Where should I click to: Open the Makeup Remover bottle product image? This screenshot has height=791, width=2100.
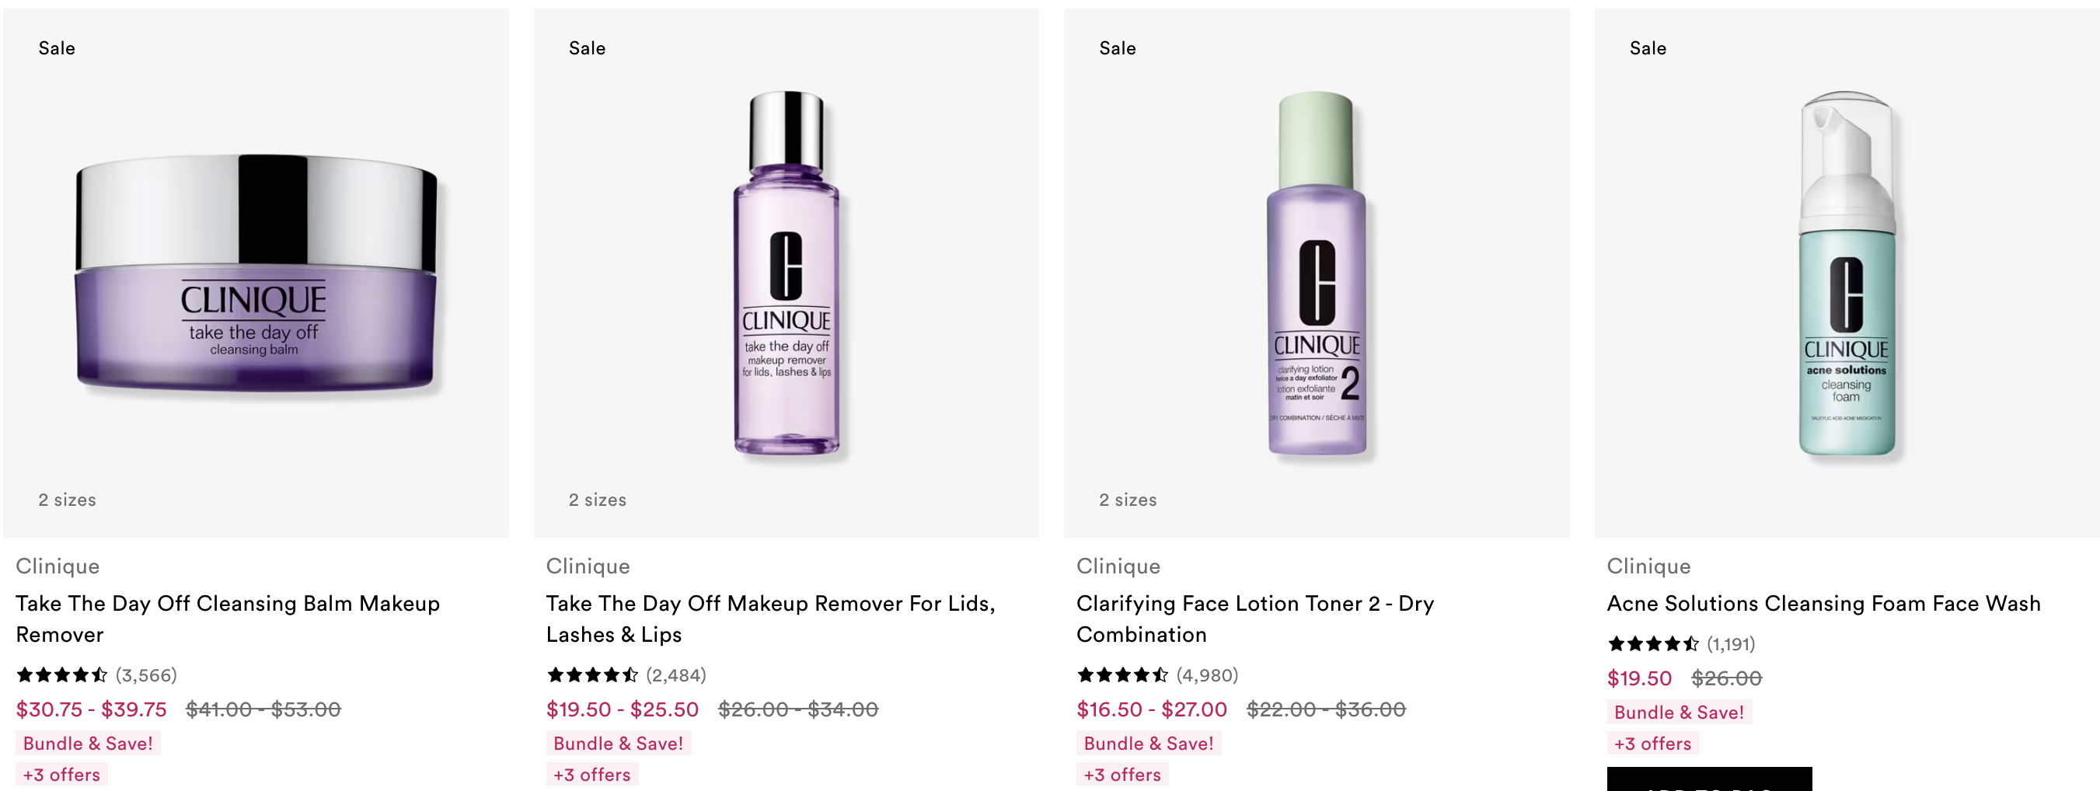pyautogui.click(x=786, y=273)
